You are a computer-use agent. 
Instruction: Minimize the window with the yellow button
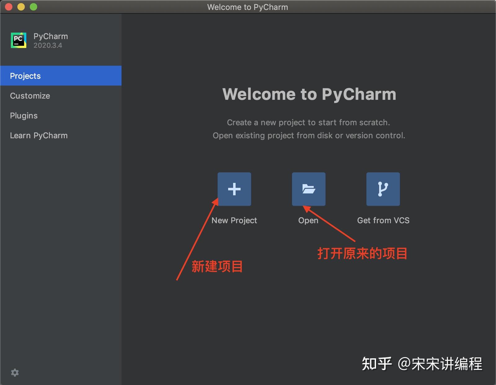(x=21, y=7)
